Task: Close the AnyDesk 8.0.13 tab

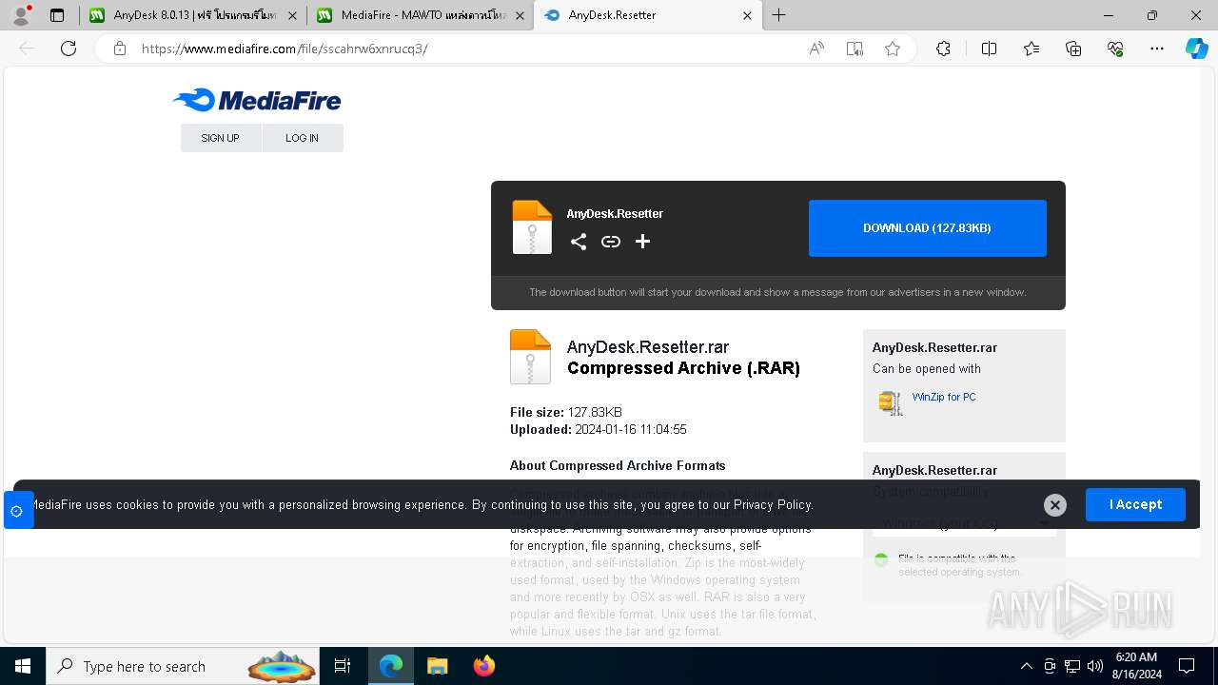Action: [292, 15]
